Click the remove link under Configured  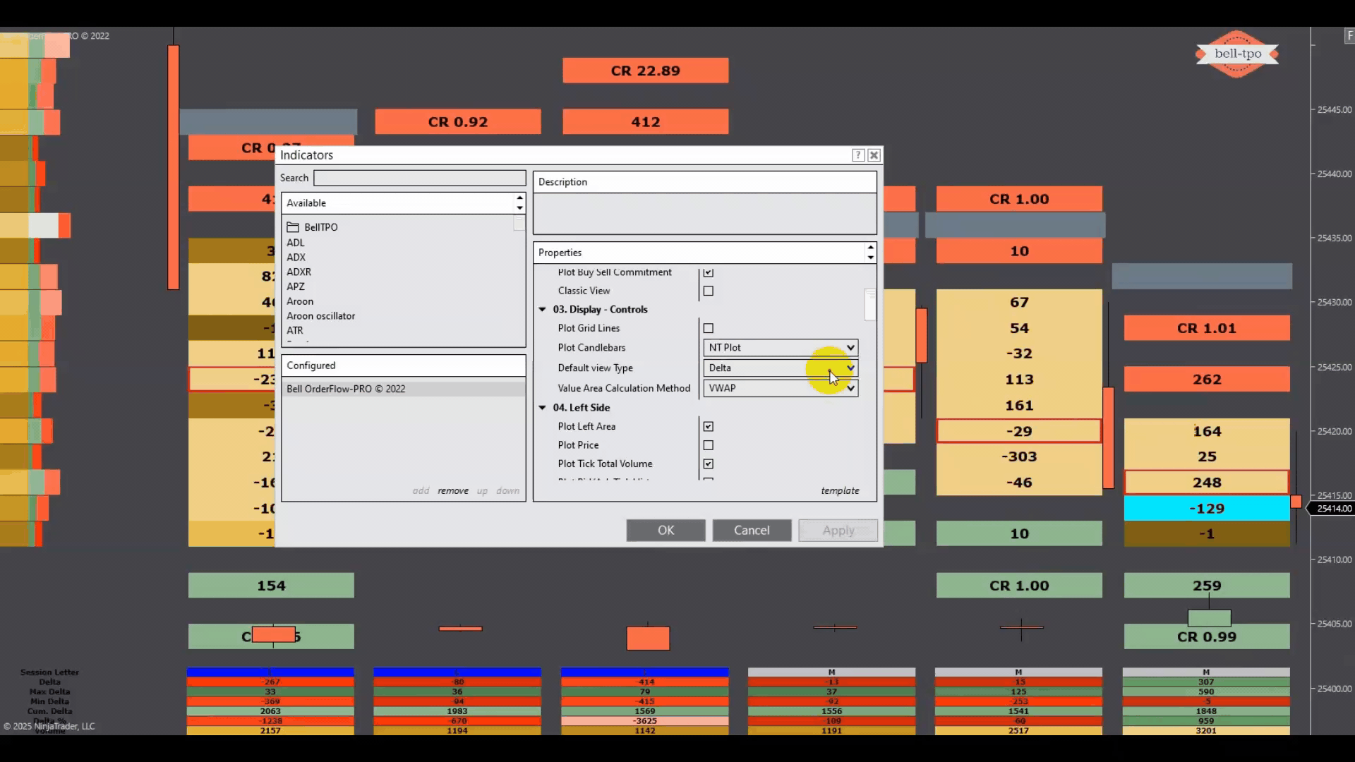coord(452,490)
